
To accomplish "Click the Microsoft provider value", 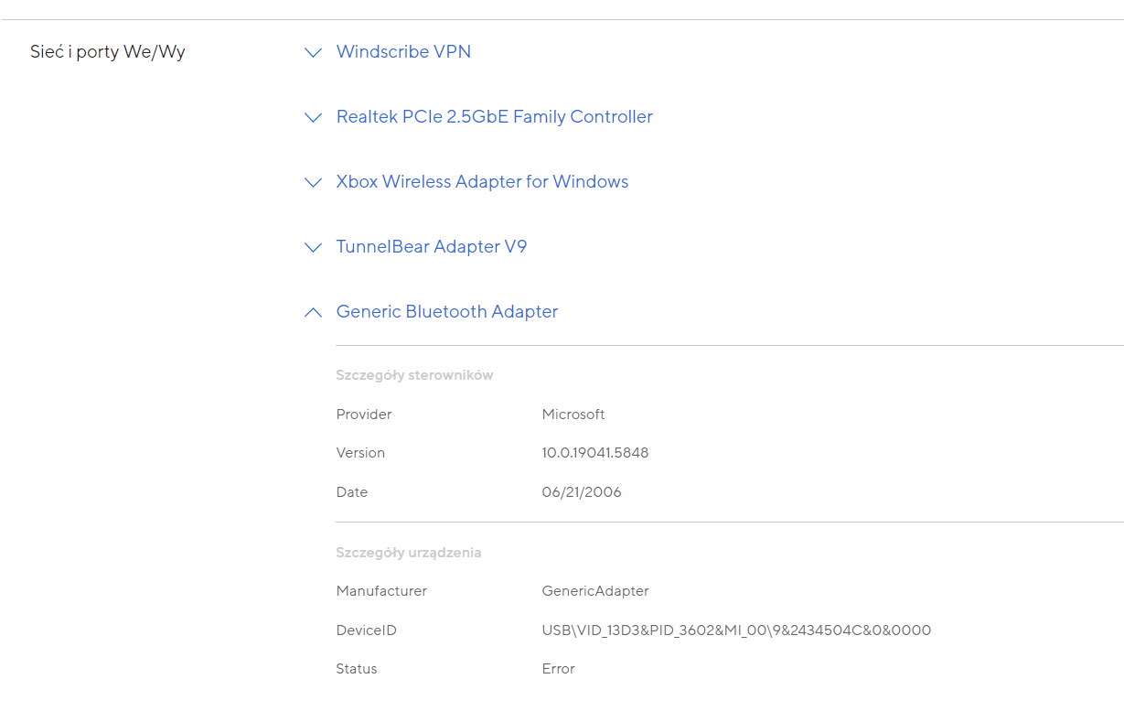I will 573,415.
